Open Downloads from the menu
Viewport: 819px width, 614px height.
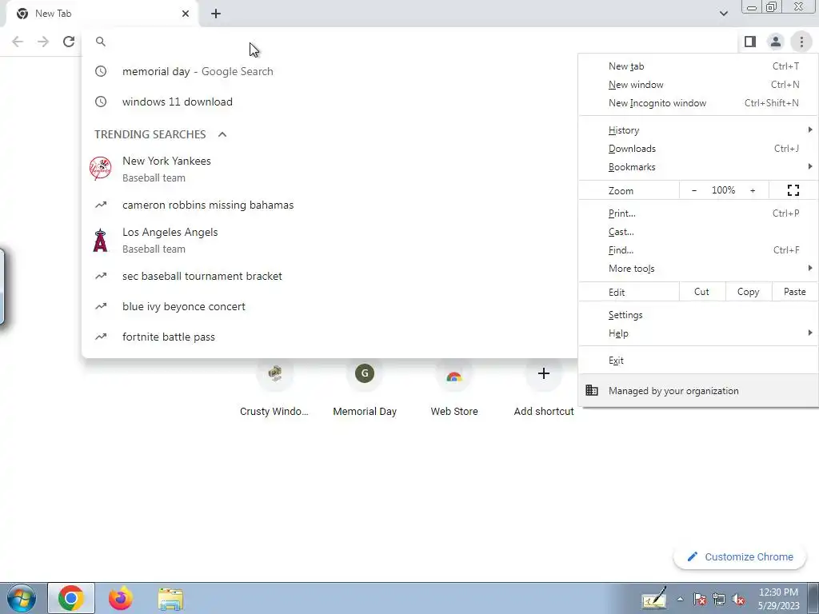click(698, 149)
